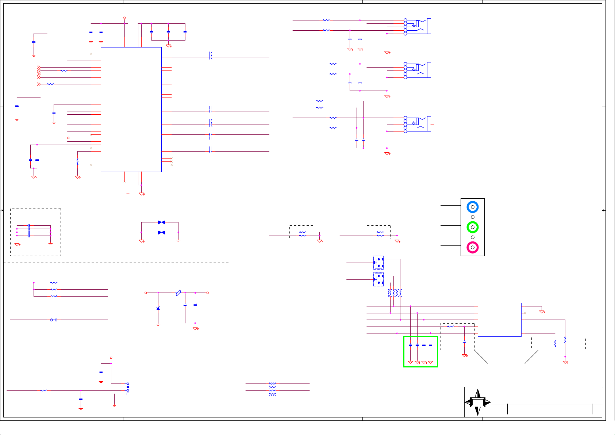The image size is (615, 435).
Task: Click the four-arrow compass logo in title block
Action: 478,402
